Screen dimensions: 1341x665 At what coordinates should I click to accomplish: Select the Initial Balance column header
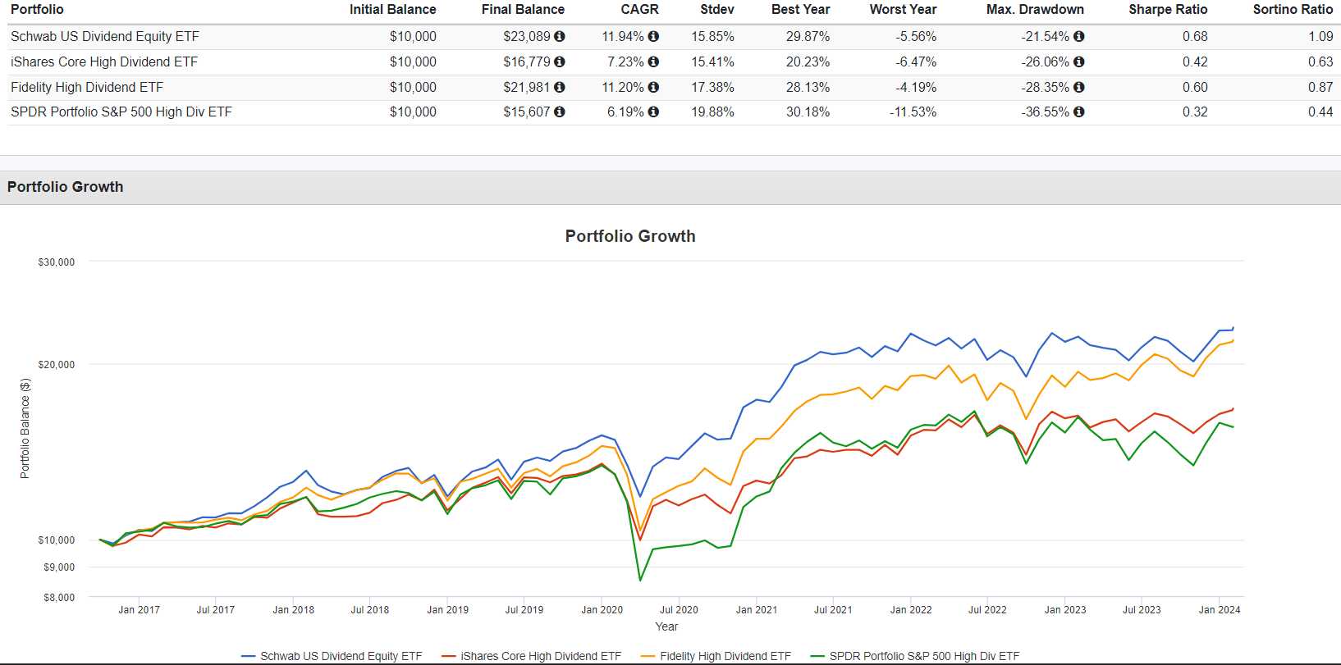click(x=393, y=9)
